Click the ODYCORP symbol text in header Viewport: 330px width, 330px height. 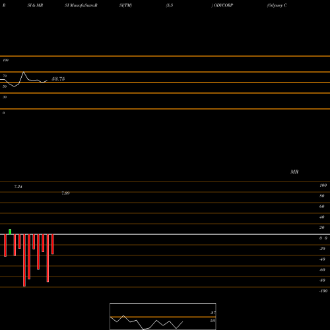223,5
